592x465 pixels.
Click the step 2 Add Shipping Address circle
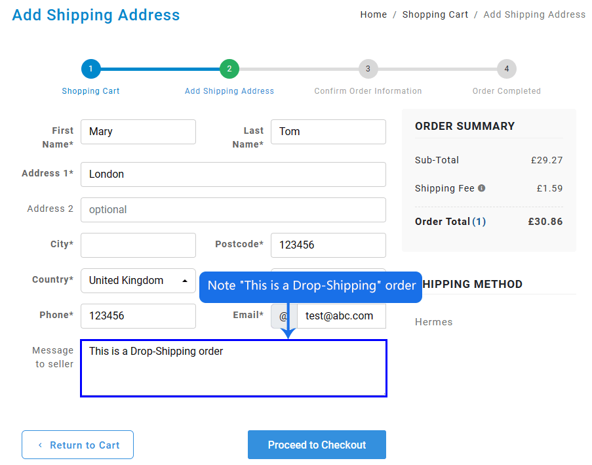click(x=229, y=68)
